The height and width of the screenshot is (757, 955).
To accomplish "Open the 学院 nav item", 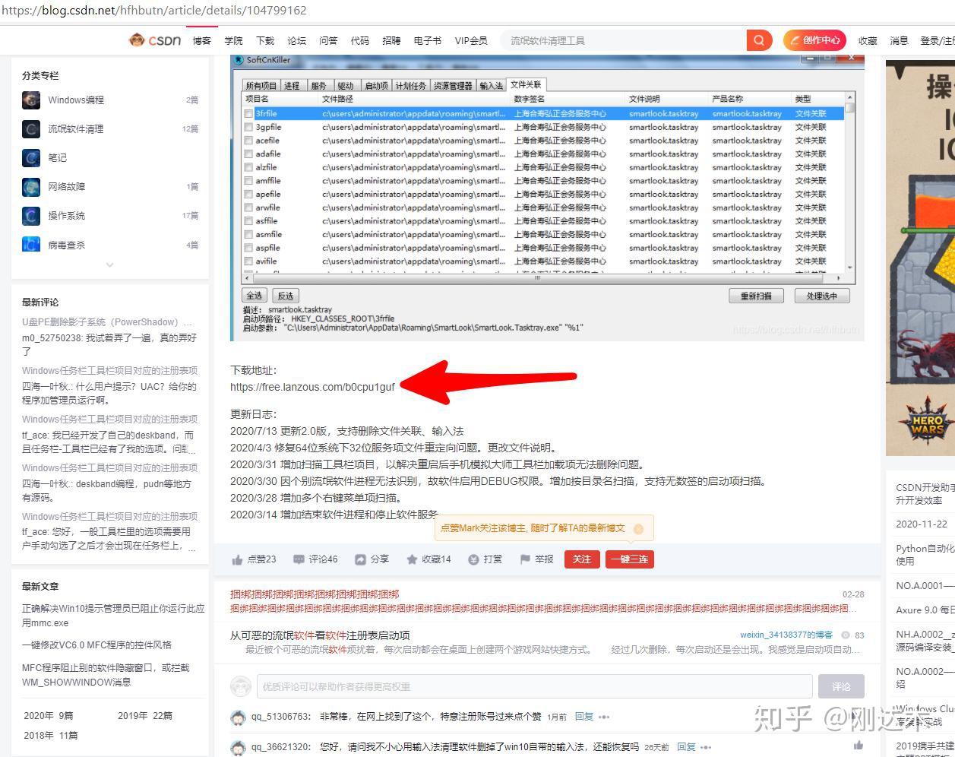I will [233, 40].
